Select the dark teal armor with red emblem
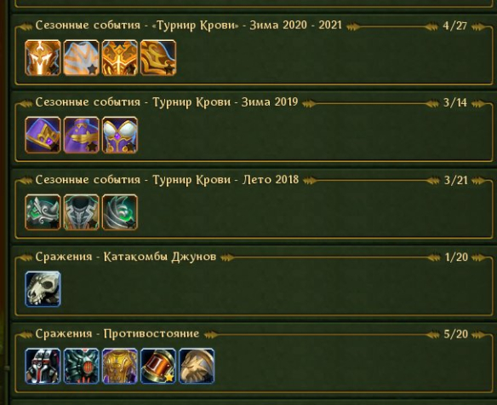497x405 pixels. coord(81,366)
